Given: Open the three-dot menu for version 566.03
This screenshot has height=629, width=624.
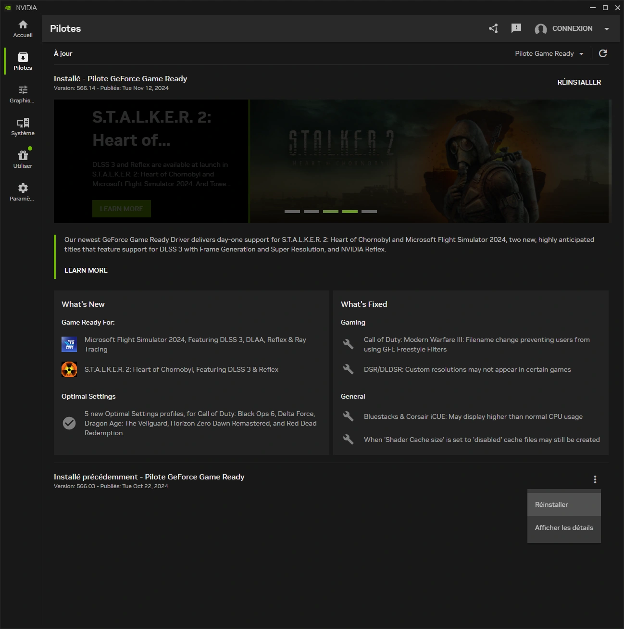Looking at the screenshot, I should pos(595,479).
